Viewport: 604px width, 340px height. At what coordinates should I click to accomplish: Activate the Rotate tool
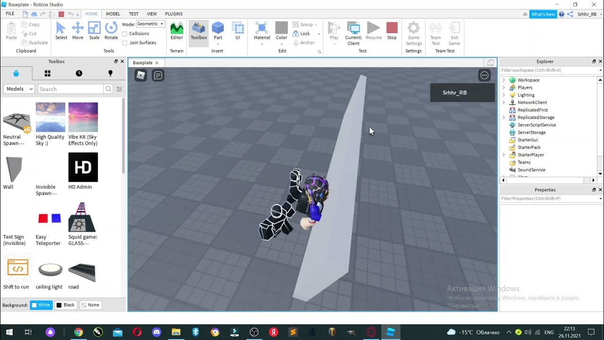click(111, 31)
